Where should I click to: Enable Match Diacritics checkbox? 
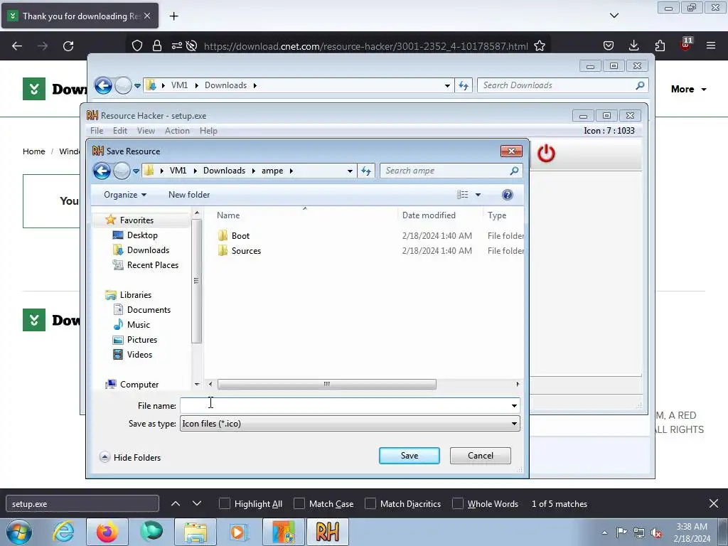coord(370,504)
